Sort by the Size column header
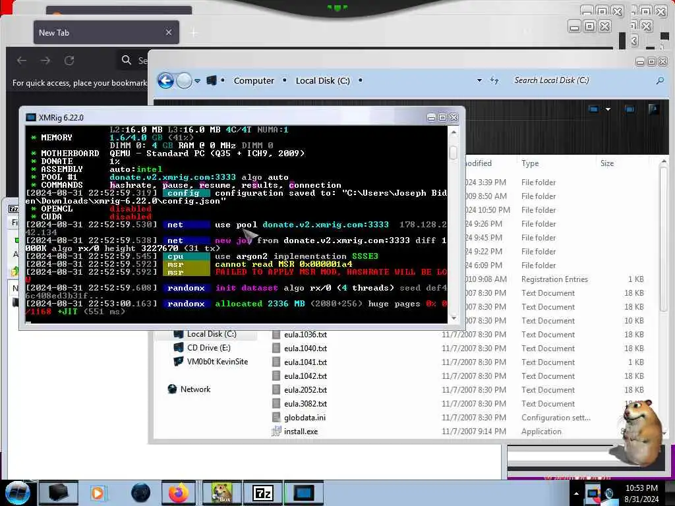The width and height of the screenshot is (675, 506). coord(607,163)
